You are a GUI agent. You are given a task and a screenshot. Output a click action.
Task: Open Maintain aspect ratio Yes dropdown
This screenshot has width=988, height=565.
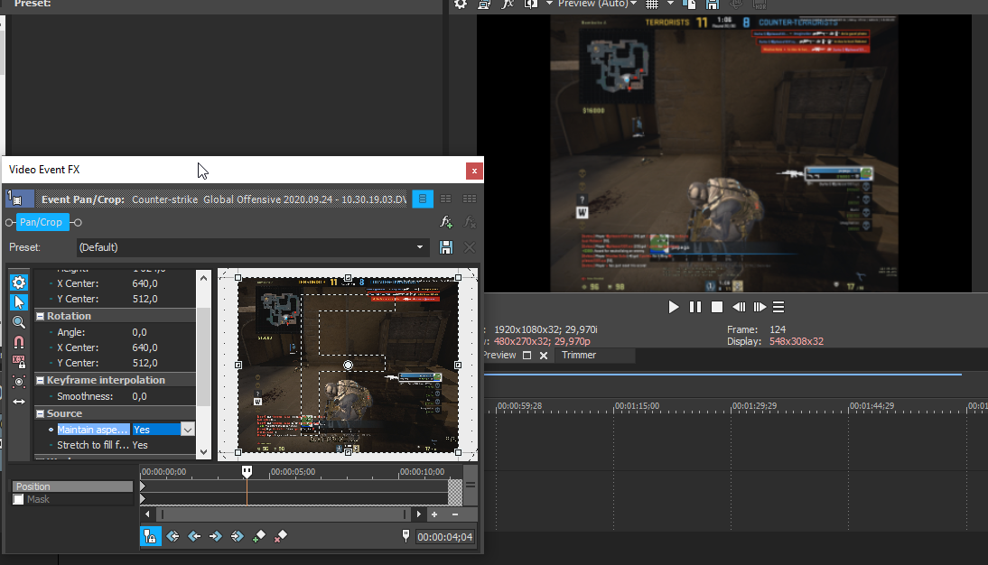pyautogui.click(x=187, y=430)
